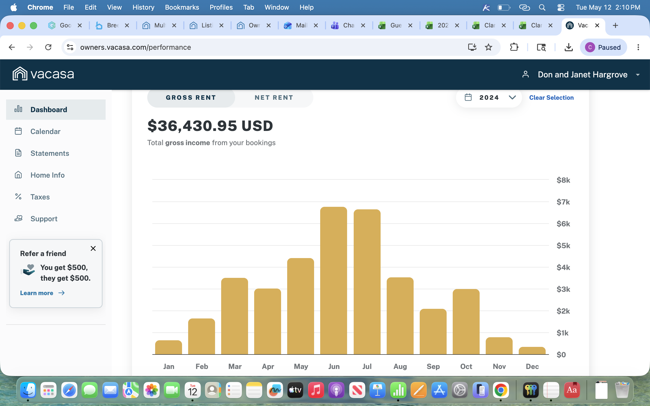650x406 pixels.
Task: Open the 2024 year selector dropdown
Action: pos(489,97)
